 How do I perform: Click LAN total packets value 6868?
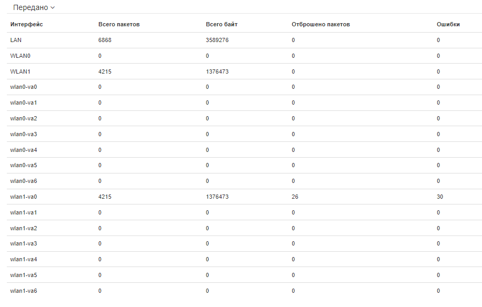pos(105,40)
